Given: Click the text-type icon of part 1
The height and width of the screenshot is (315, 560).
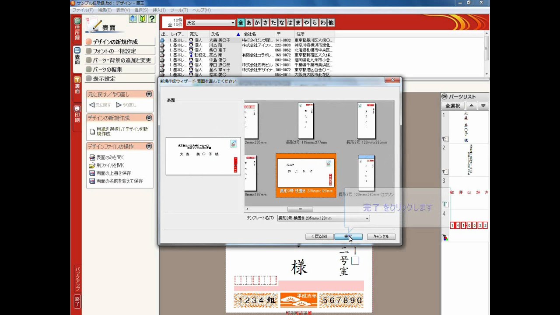Looking at the screenshot, I should [445, 139].
